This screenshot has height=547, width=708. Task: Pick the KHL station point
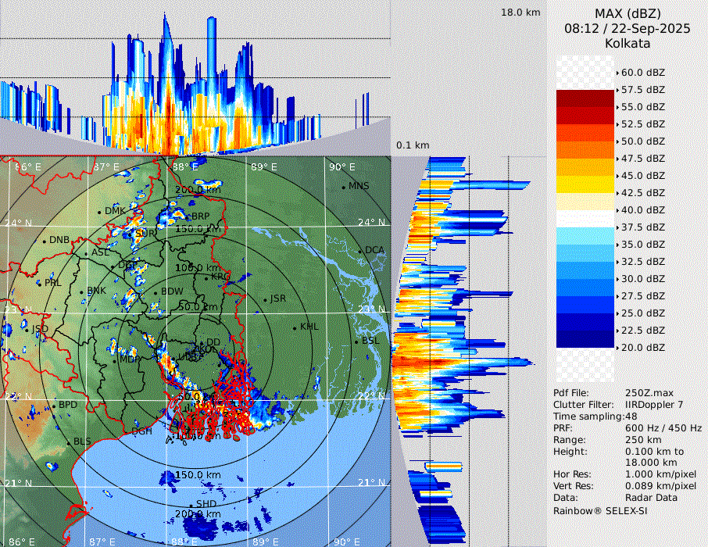295,327
